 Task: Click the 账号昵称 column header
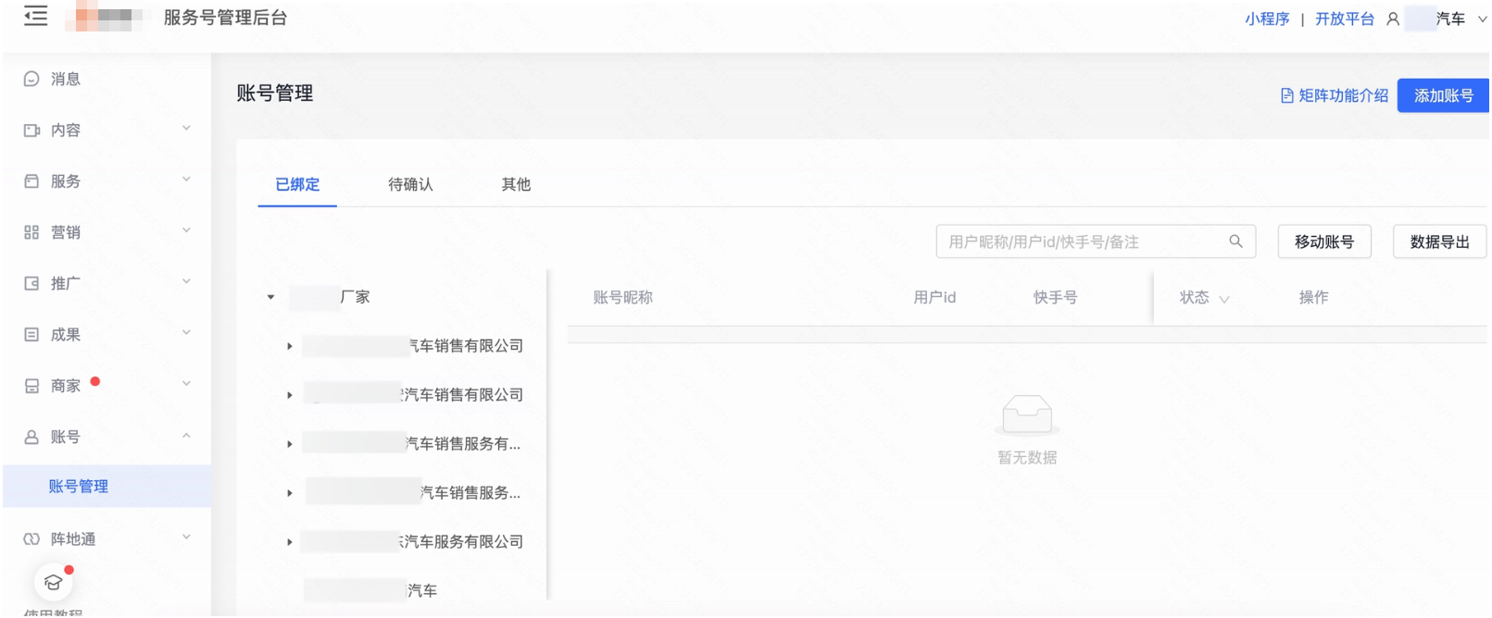[622, 297]
